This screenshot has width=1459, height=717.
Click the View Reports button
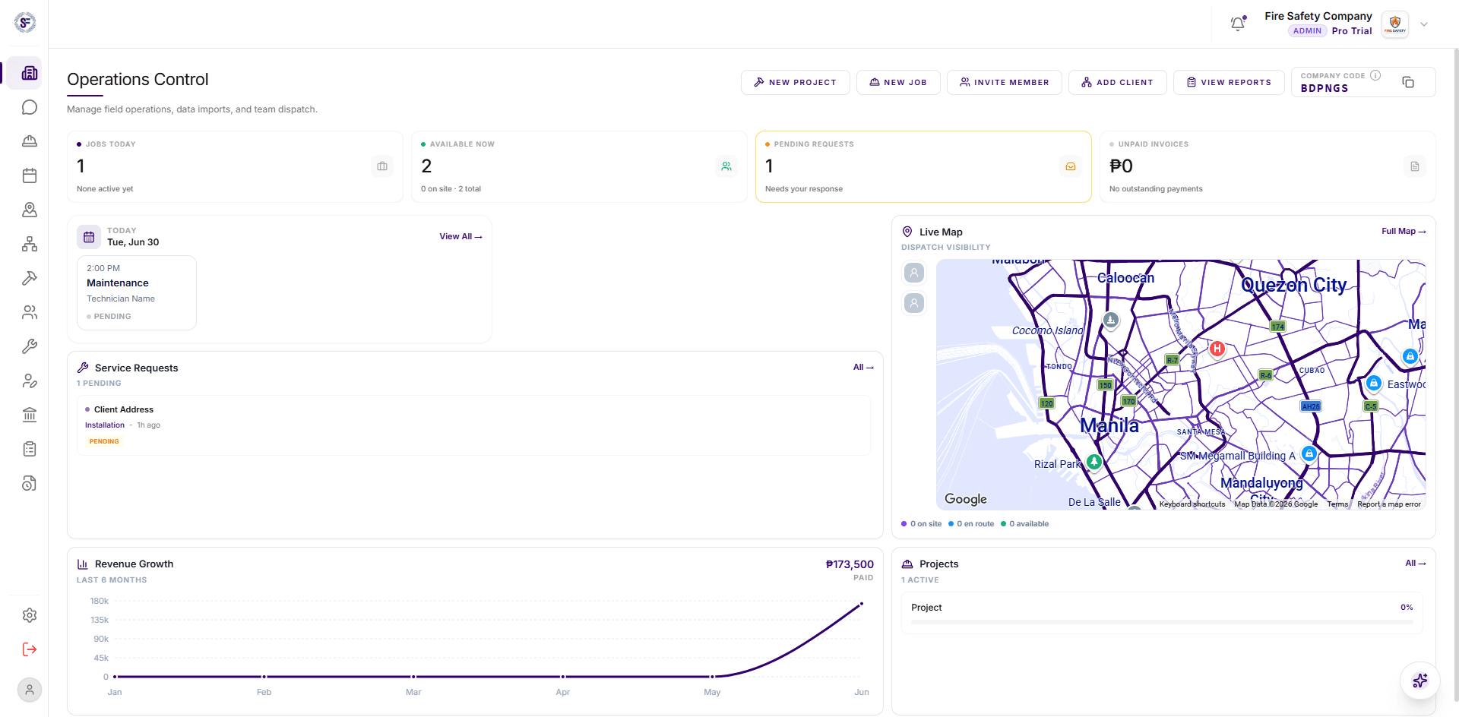click(x=1229, y=82)
